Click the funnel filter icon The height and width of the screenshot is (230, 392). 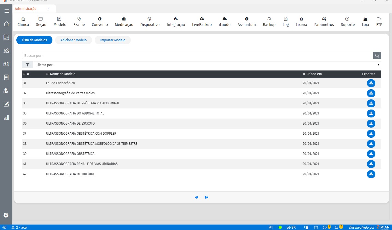click(28, 65)
